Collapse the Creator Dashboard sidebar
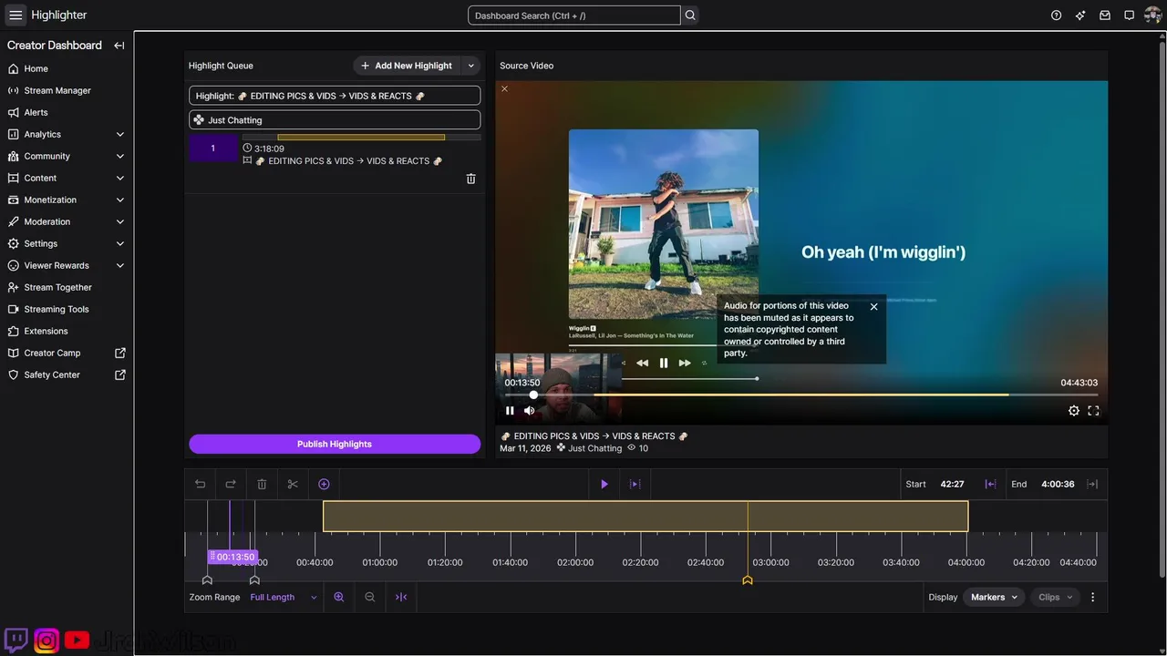 click(119, 46)
